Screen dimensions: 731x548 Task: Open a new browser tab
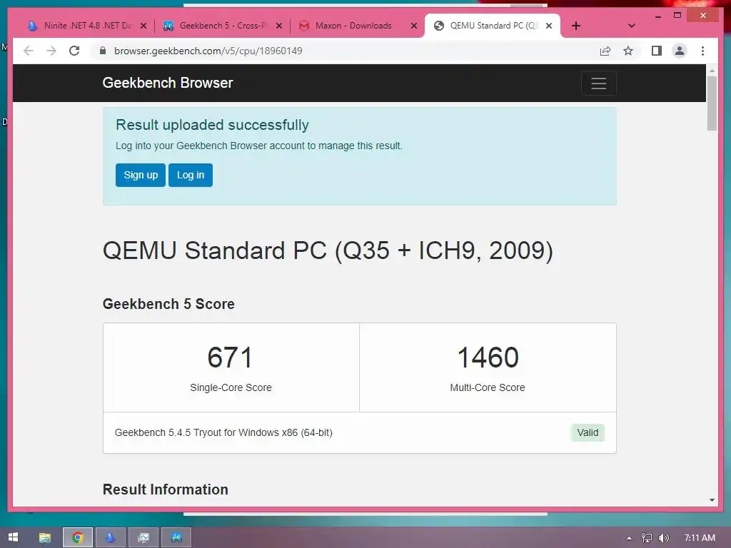click(576, 26)
